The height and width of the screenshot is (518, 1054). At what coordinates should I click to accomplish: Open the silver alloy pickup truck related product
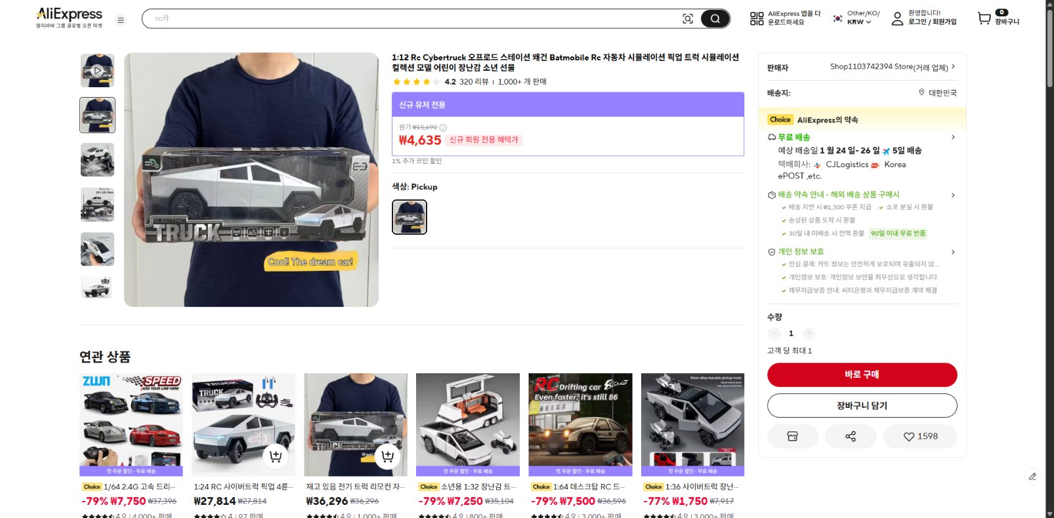[x=692, y=424]
